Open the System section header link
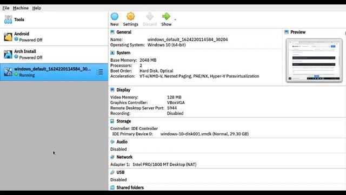Image resolution: width=346 pixels, height=195 pixels. point(123,53)
